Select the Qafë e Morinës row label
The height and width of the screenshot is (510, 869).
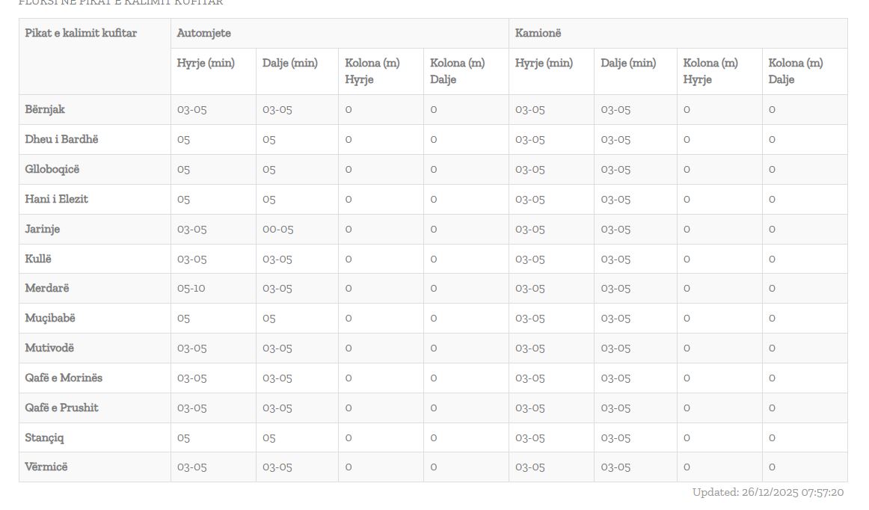point(64,378)
